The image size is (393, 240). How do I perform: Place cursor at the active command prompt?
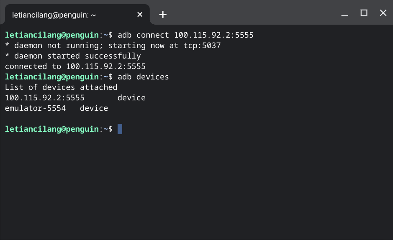tap(120, 129)
